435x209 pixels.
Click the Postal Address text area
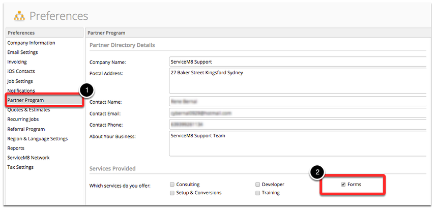298,80
